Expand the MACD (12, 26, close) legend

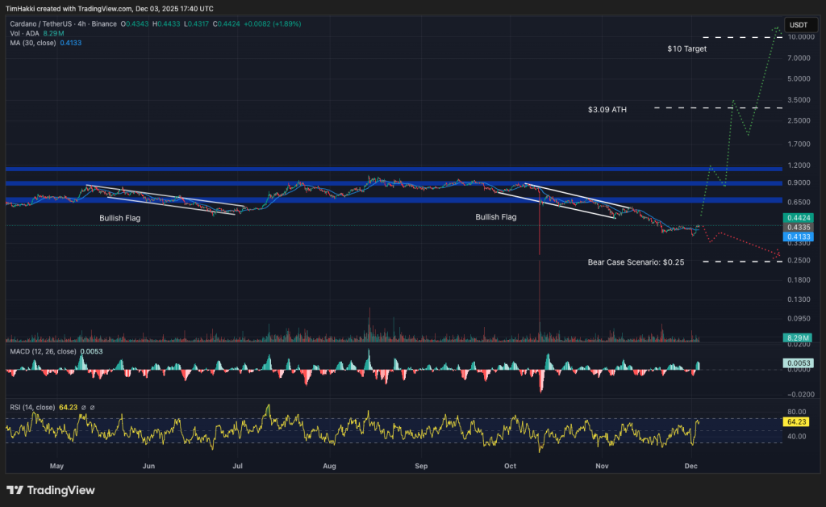pyautogui.click(x=44, y=352)
